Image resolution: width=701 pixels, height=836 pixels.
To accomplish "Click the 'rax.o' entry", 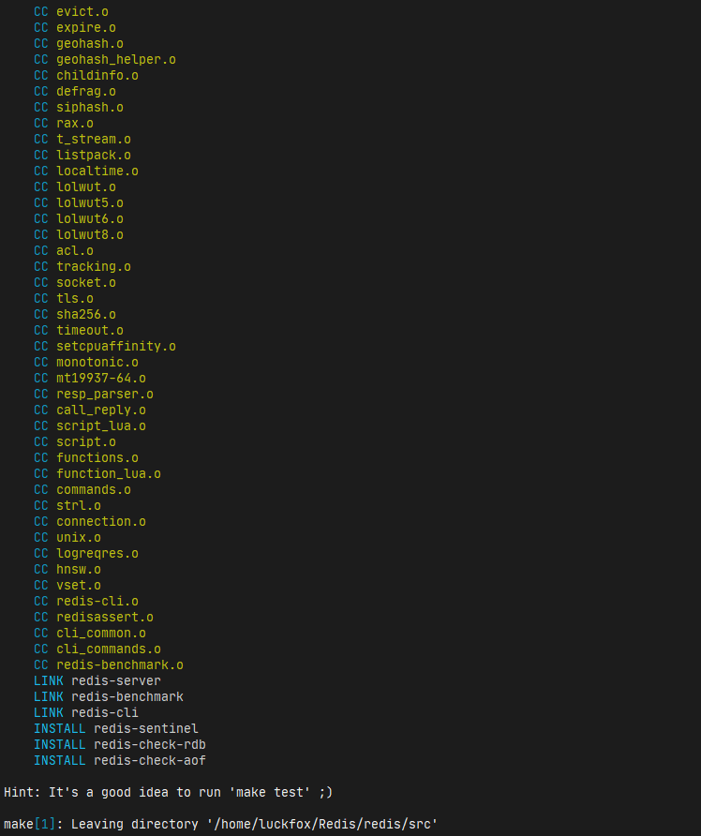I will 75,124.
